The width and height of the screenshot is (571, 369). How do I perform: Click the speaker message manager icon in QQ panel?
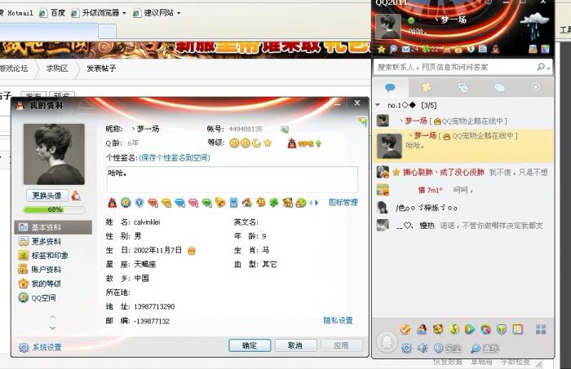coord(423,349)
